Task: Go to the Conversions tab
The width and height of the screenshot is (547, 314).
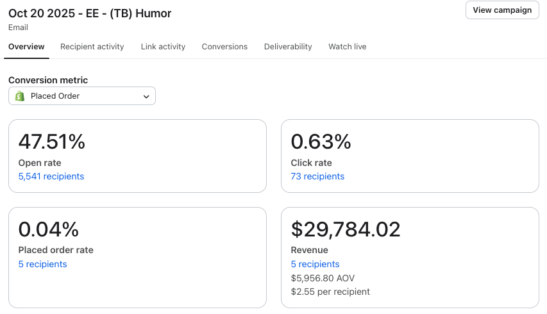Action: (x=224, y=47)
